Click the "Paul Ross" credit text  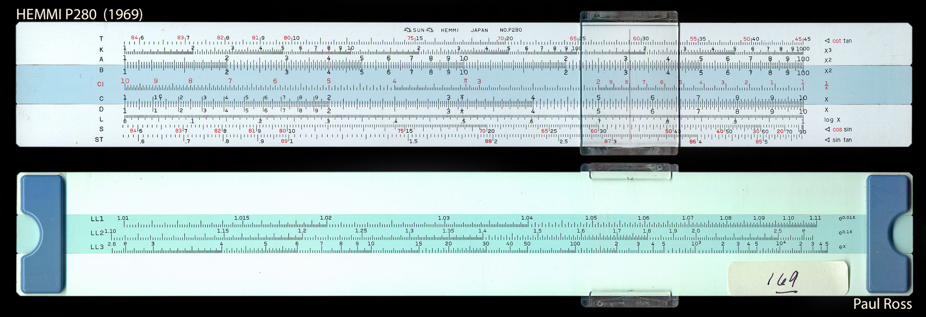point(882,304)
